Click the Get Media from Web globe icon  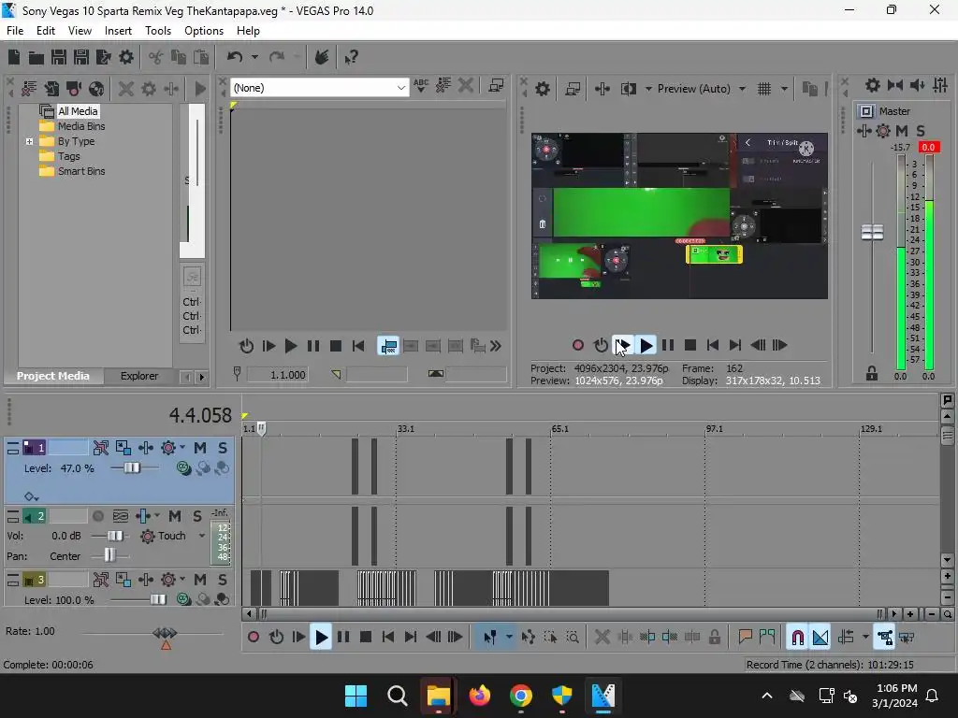pyautogui.click(x=96, y=89)
